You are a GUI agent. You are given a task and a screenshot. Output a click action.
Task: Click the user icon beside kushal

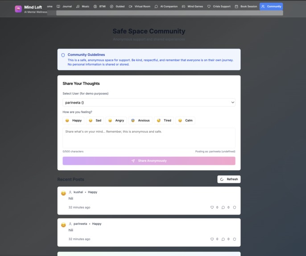[70, 192]
